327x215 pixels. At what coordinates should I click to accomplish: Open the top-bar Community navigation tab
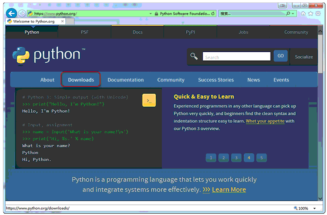pos(296,32)
